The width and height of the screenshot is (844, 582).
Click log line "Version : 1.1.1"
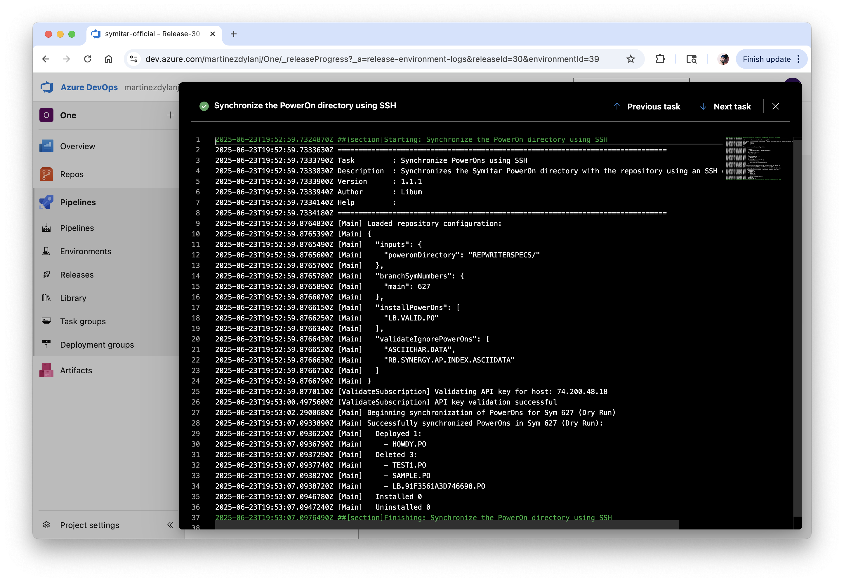(319, 181)
